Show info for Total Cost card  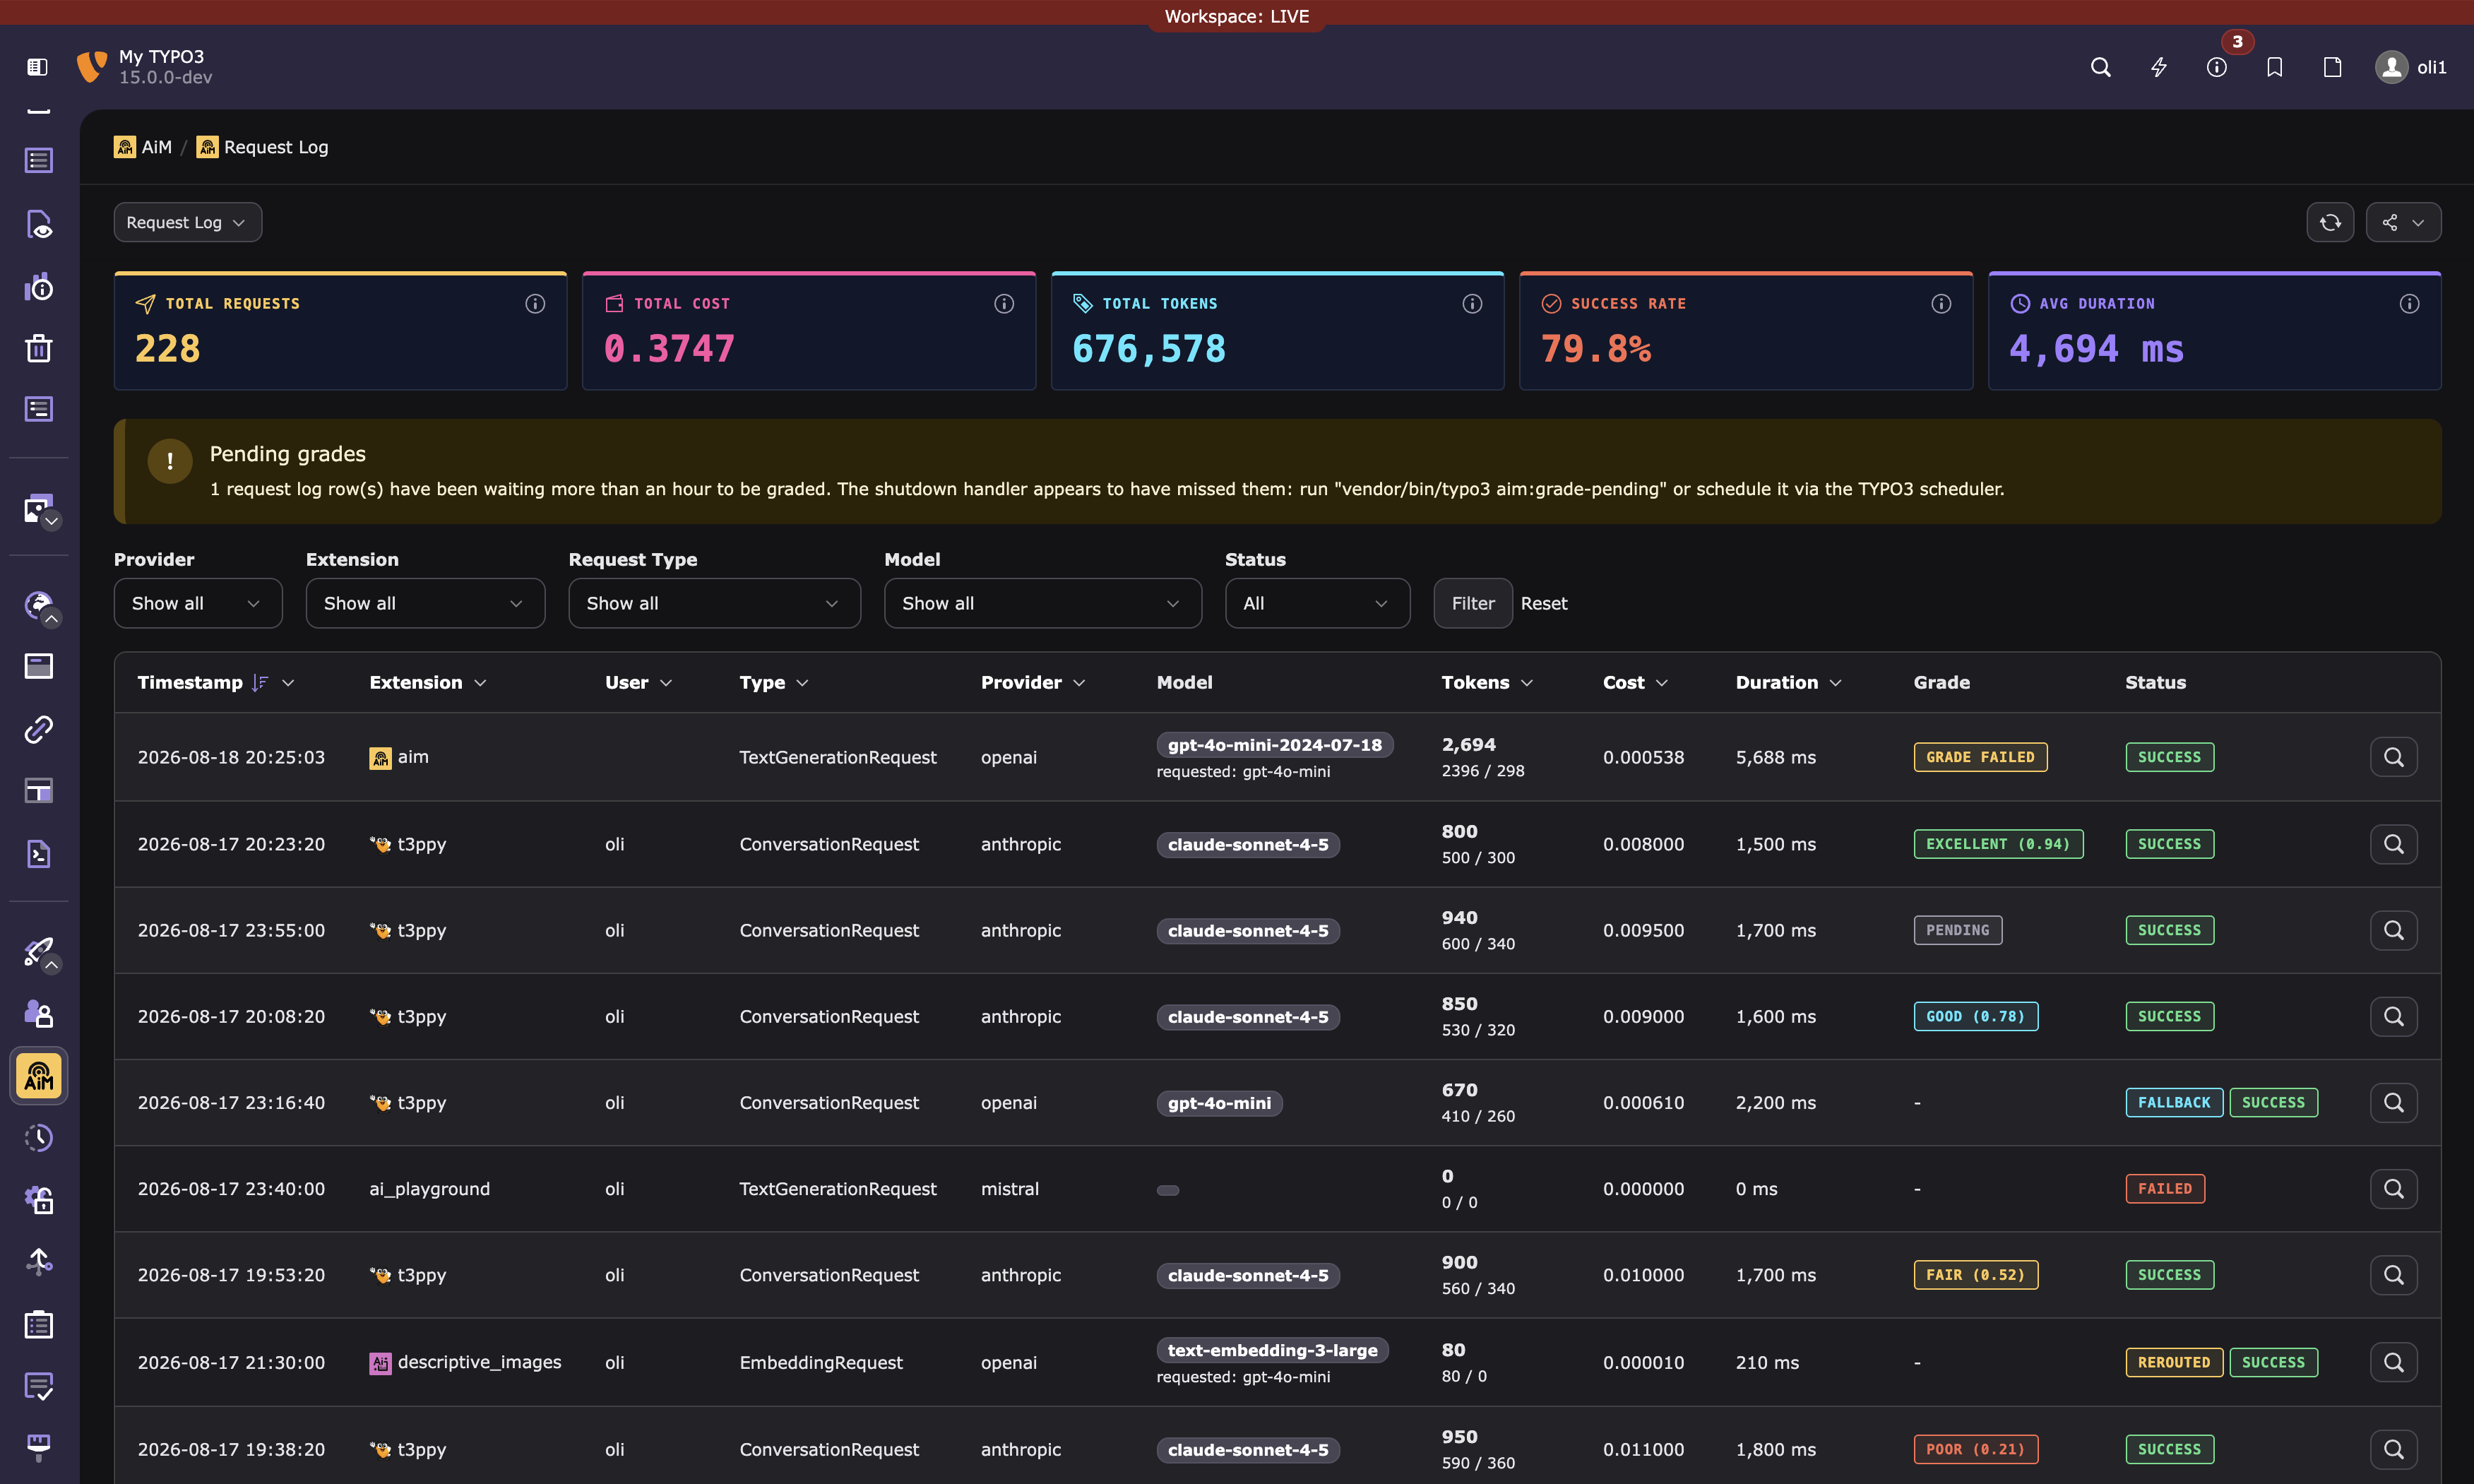point(1004,303)
